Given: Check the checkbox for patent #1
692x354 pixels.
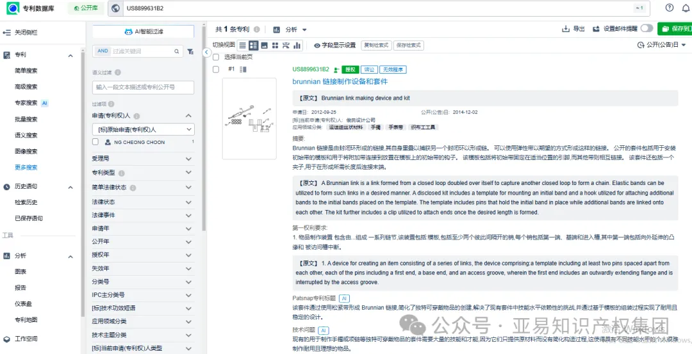Looking at the screenshot, I should [x=216, y=69].
